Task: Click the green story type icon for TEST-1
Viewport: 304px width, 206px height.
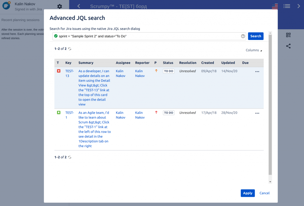Action: [x=58, y=112]
